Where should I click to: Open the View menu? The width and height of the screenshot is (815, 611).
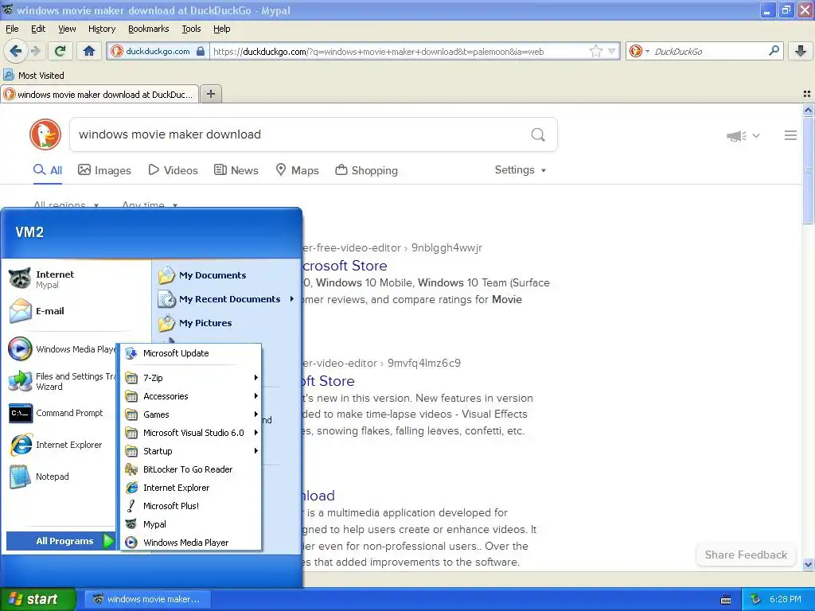click(x=67, y=29)
